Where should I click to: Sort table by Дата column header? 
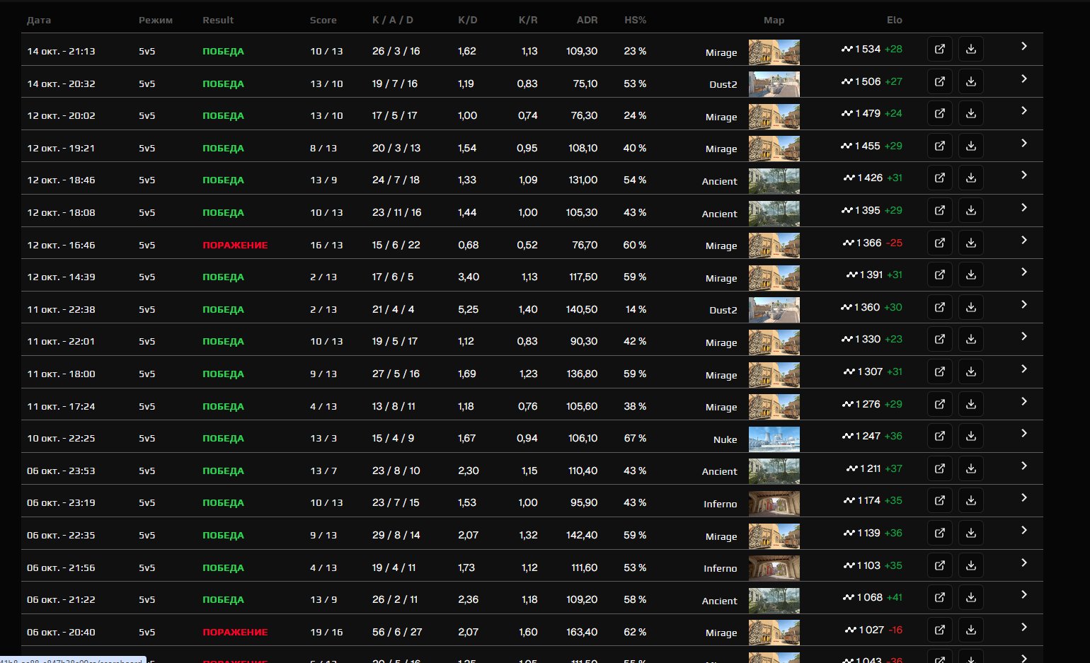tap(39, 21)
